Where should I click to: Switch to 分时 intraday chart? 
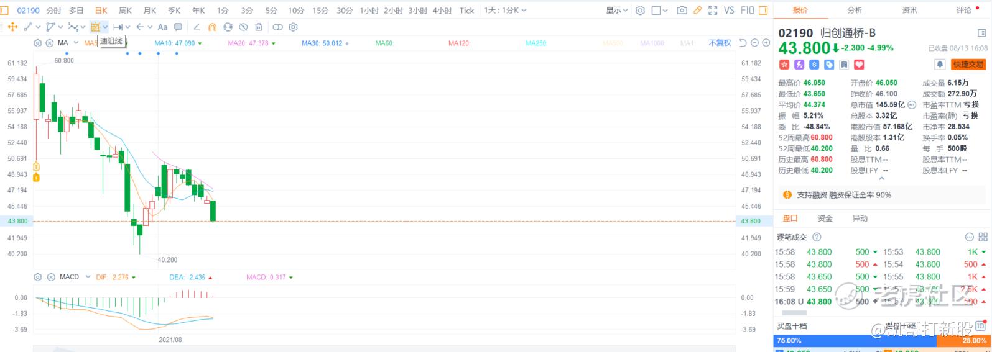[x=54, y=11]
